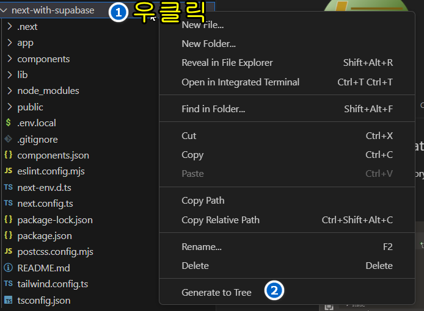Image resolution: width=424 pixels, height=311 pixels.
Task: Click the JS icon beside postcss.config.mjs
Action: [x=8, y=251]
